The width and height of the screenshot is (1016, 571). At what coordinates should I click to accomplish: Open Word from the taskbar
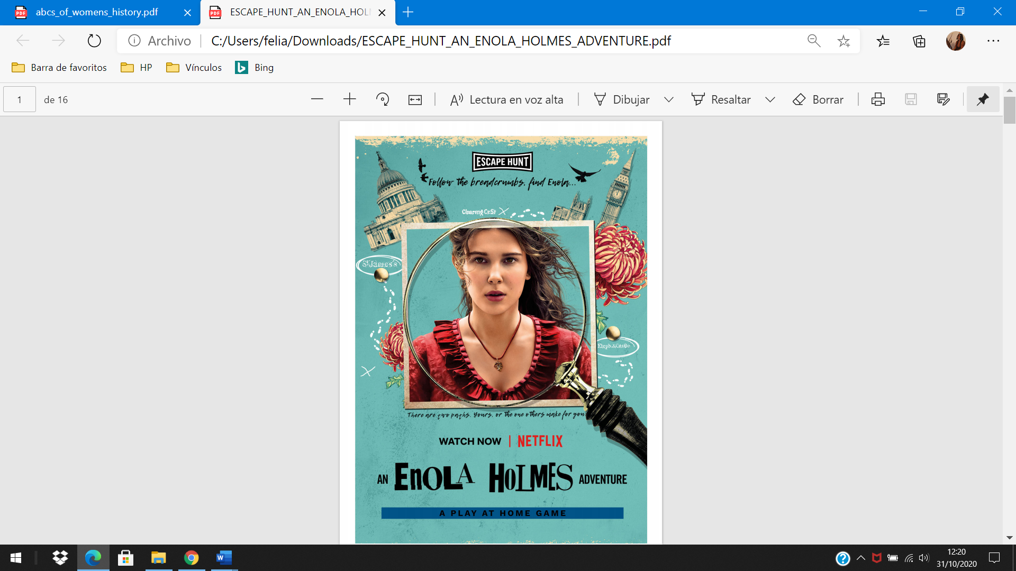click(224, 558)
